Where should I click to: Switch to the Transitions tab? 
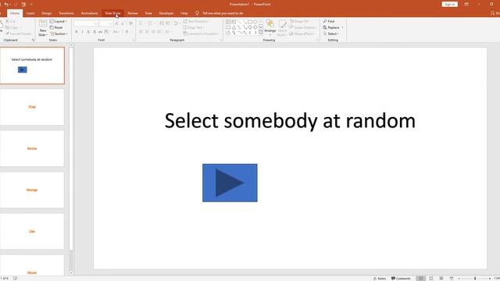(x=66, y=13)
